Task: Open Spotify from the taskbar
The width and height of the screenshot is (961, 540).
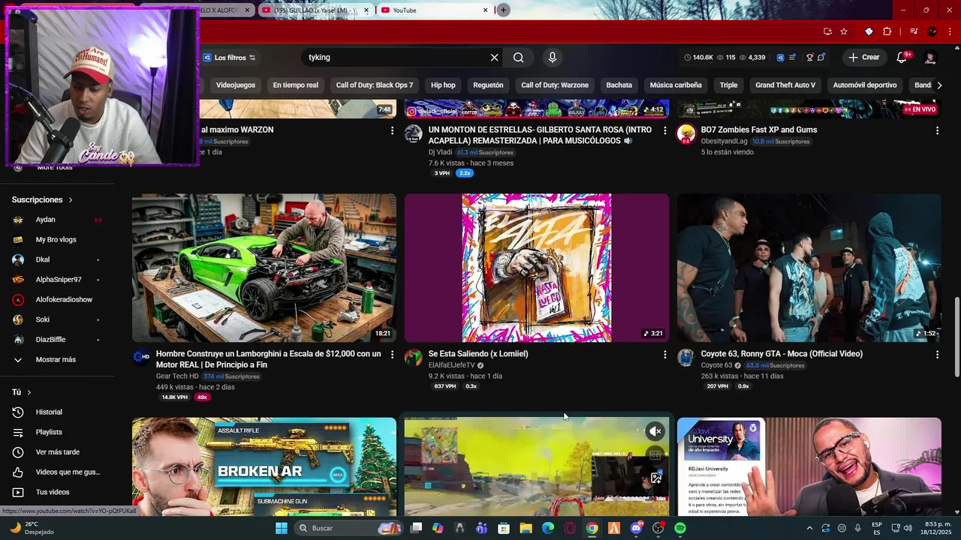Action: coord(680,528)
